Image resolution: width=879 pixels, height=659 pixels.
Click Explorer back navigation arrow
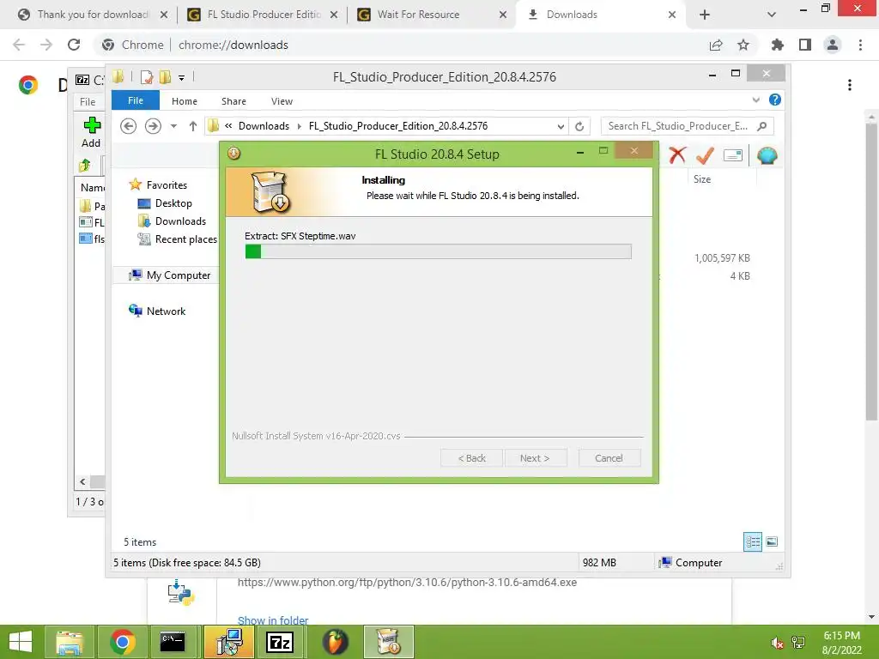point(129,126)
